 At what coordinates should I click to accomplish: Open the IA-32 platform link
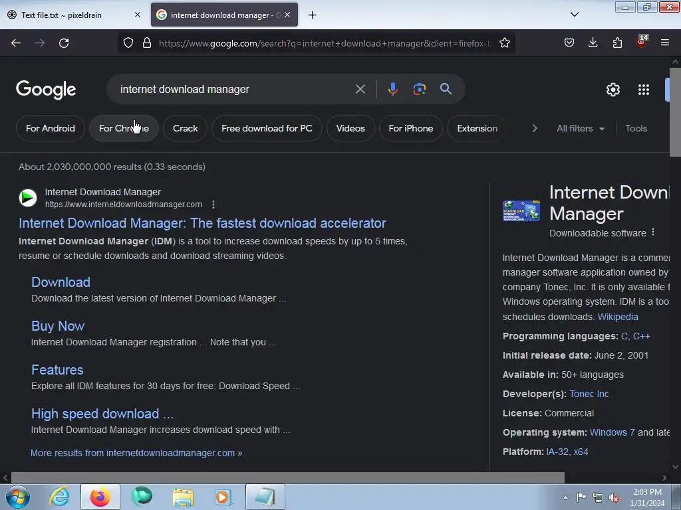point(557,452)
